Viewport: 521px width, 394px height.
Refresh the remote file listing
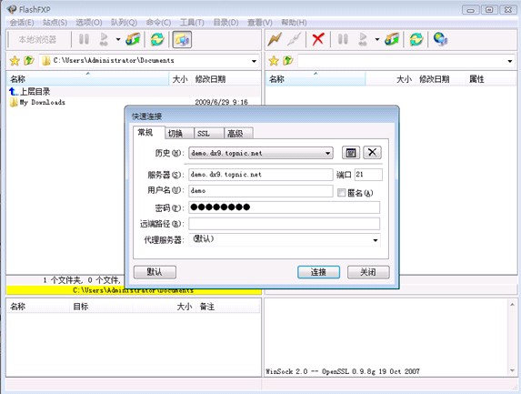[x=416, y=39]
